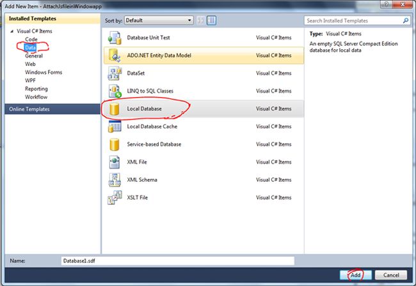Select the Workflow category
416x286 pixels.
click(x=36, y=97)
